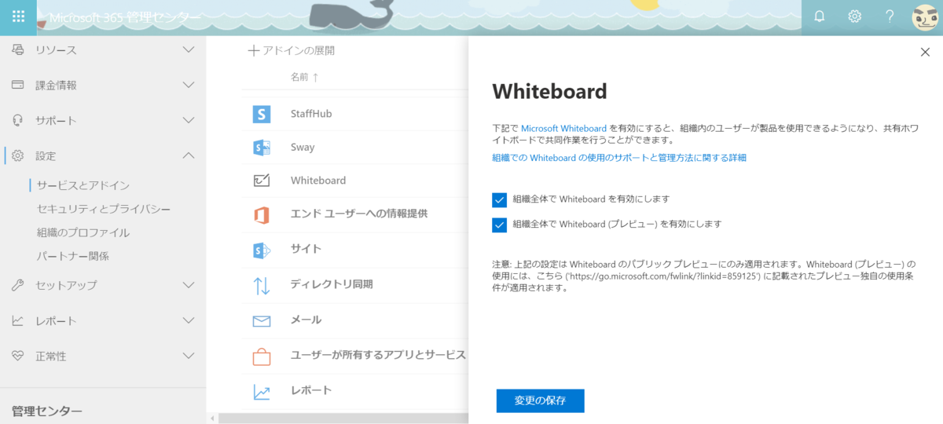This screenshot has width=943, height=424.
Task: Open the app launcher waffle icon
Action: coord(18,16)
